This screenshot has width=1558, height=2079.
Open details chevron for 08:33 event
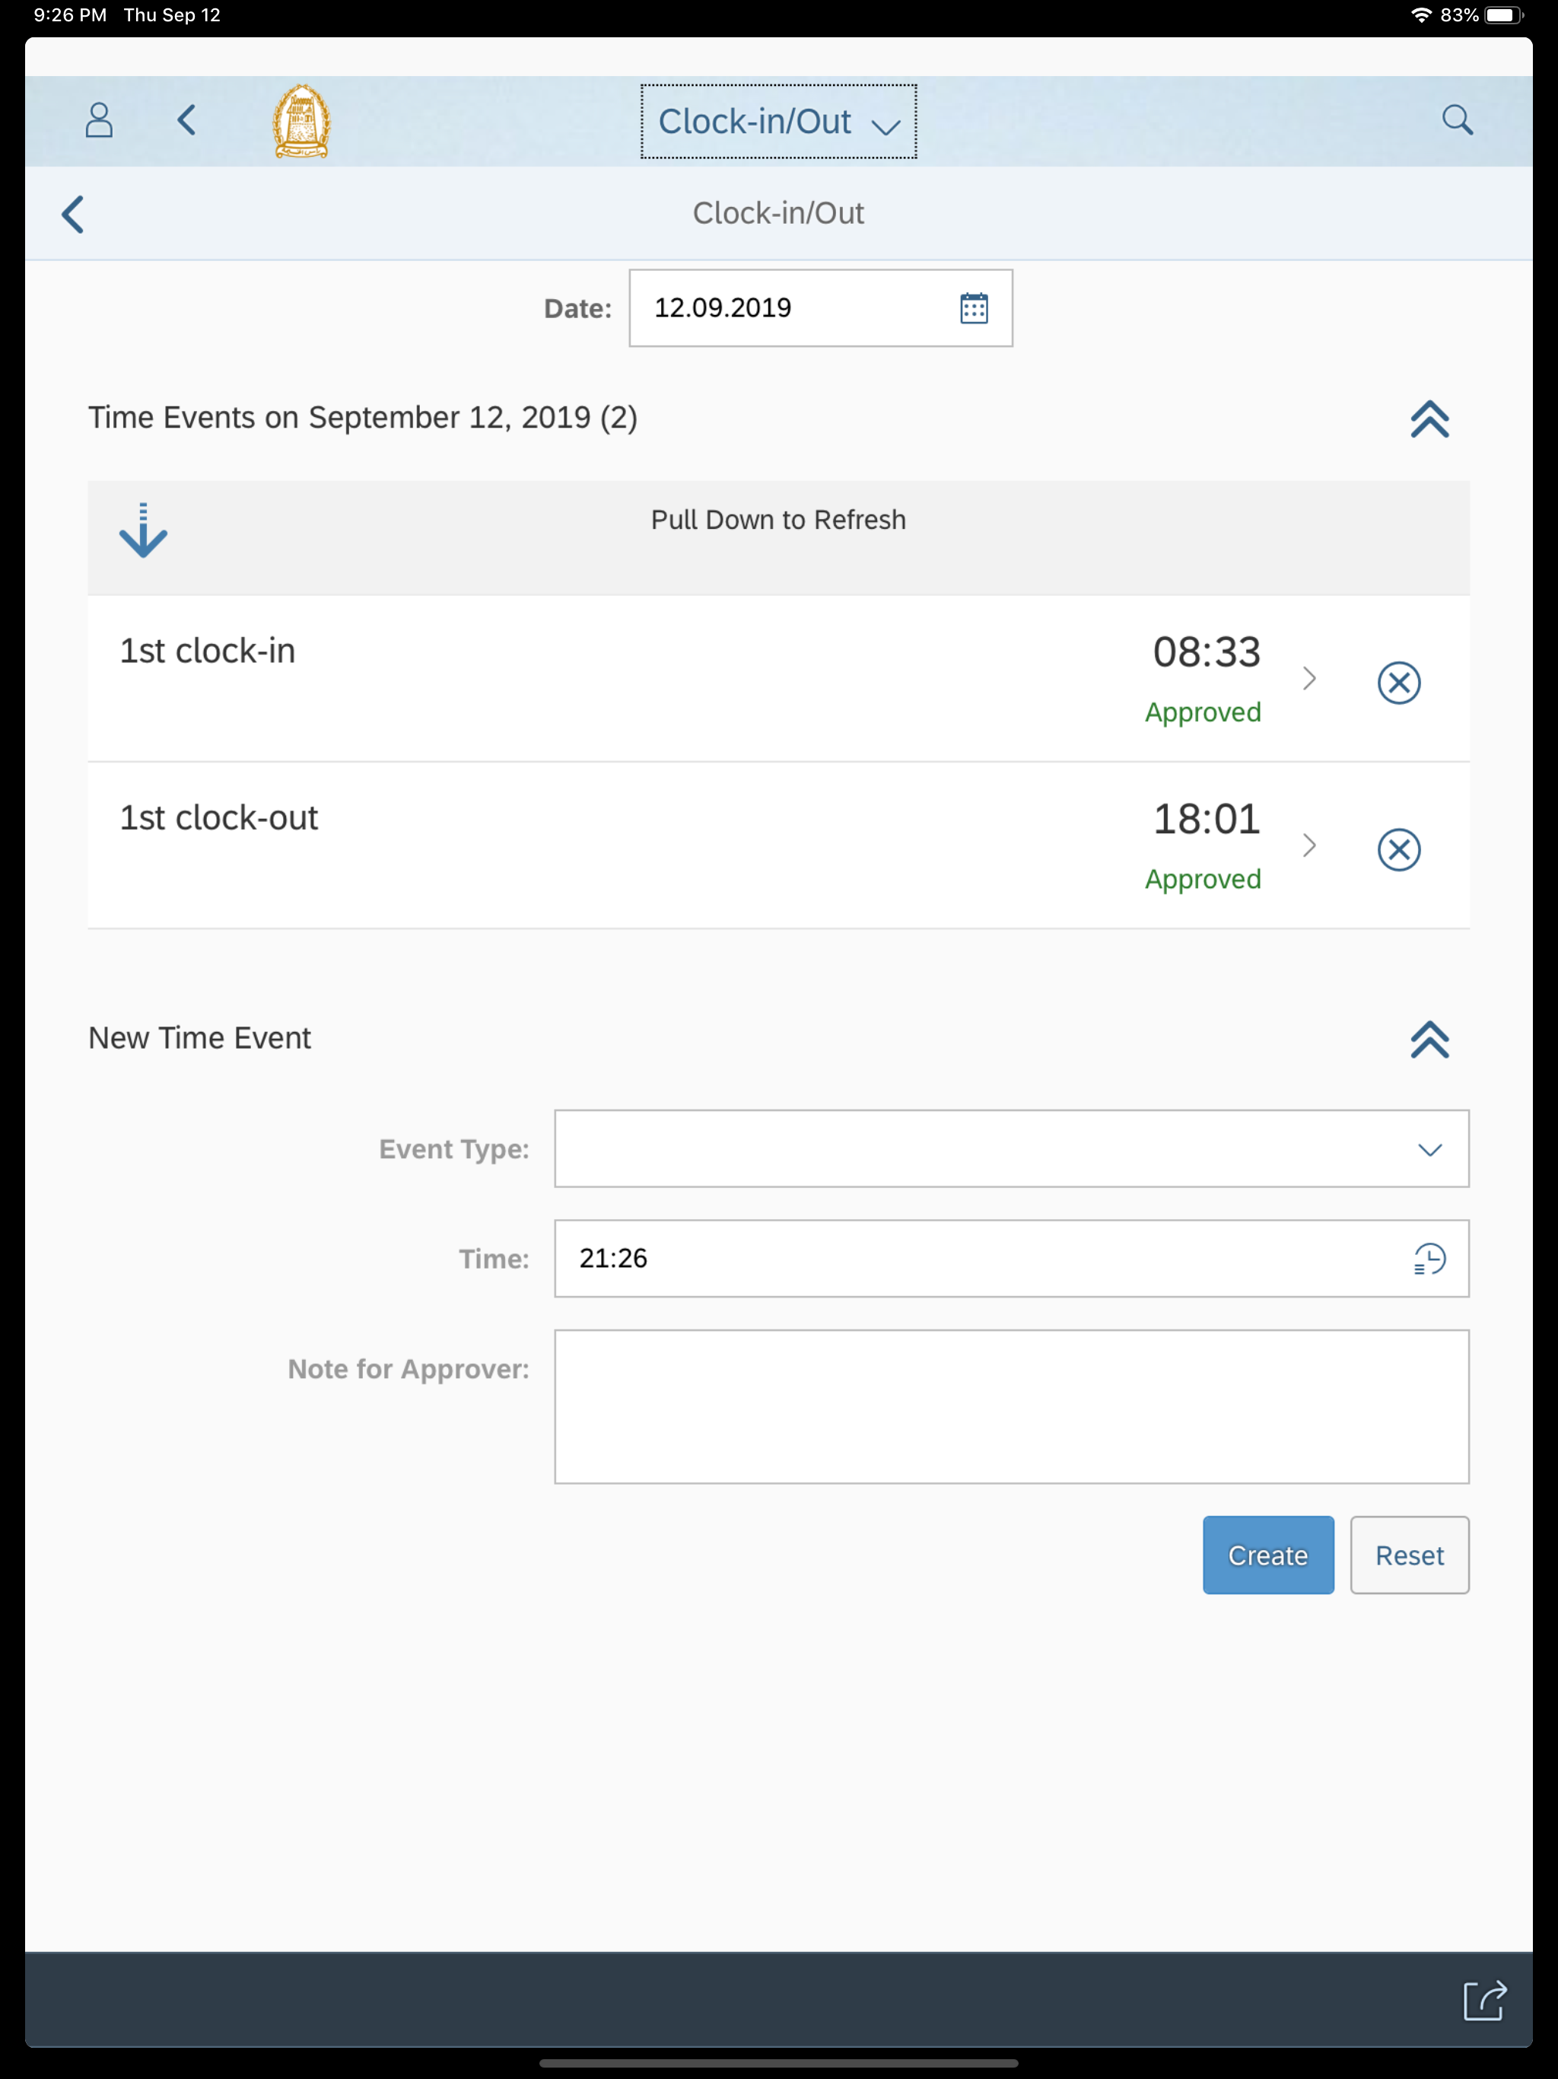tap(1309, 679)
